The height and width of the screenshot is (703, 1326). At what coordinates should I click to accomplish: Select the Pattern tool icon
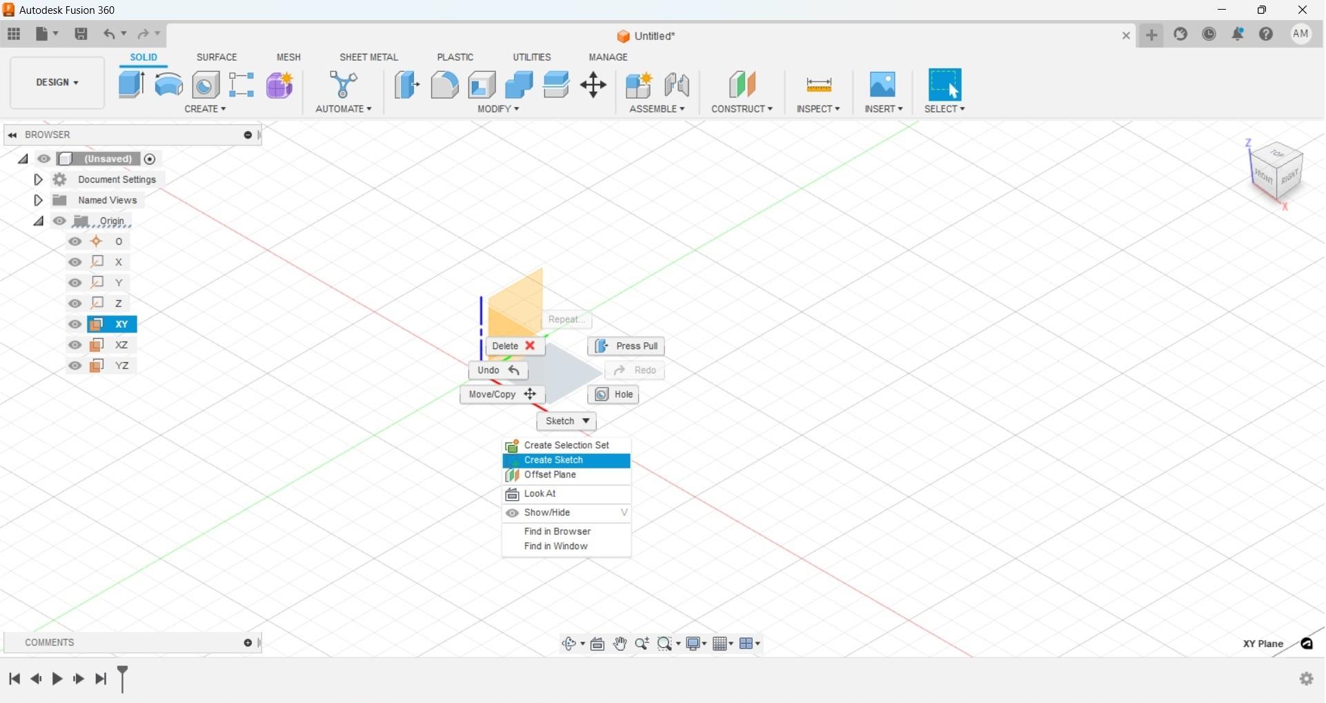coord(241,85)
